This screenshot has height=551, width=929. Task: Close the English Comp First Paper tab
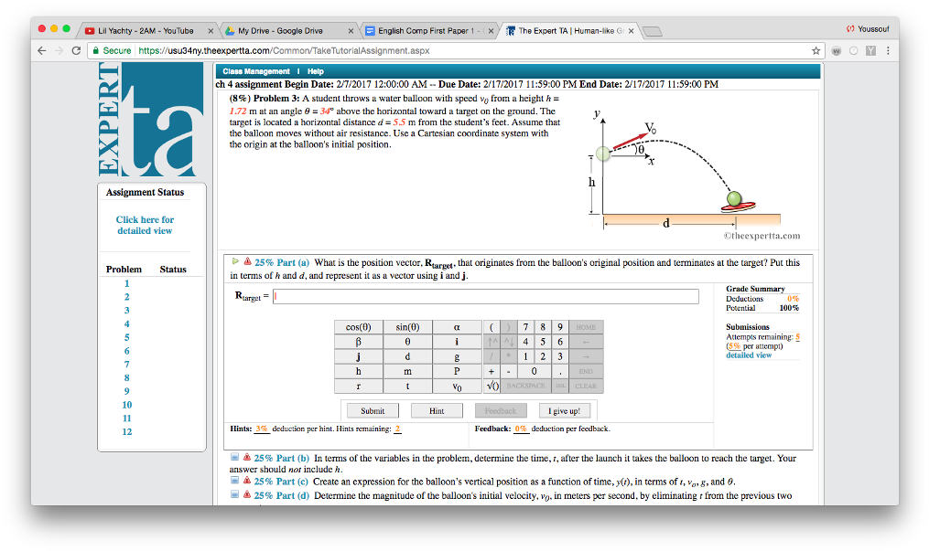pyautogui.click(x=491, y=31)
